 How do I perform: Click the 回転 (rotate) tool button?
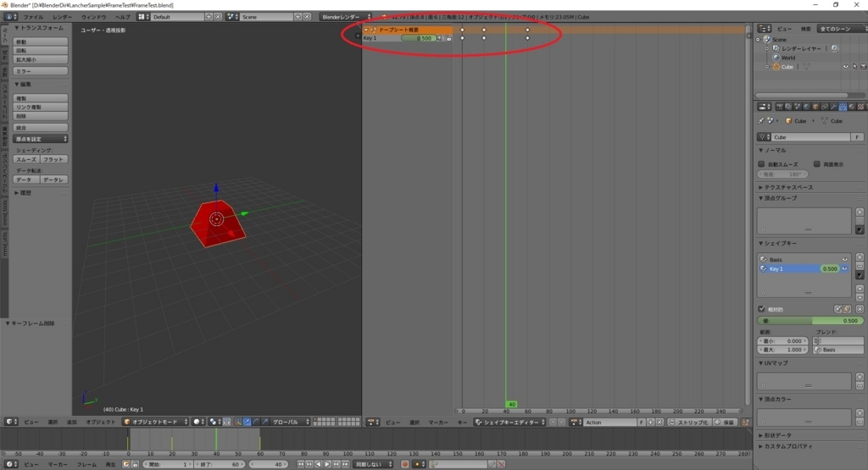pyautogui.click(x=41, y=51)
